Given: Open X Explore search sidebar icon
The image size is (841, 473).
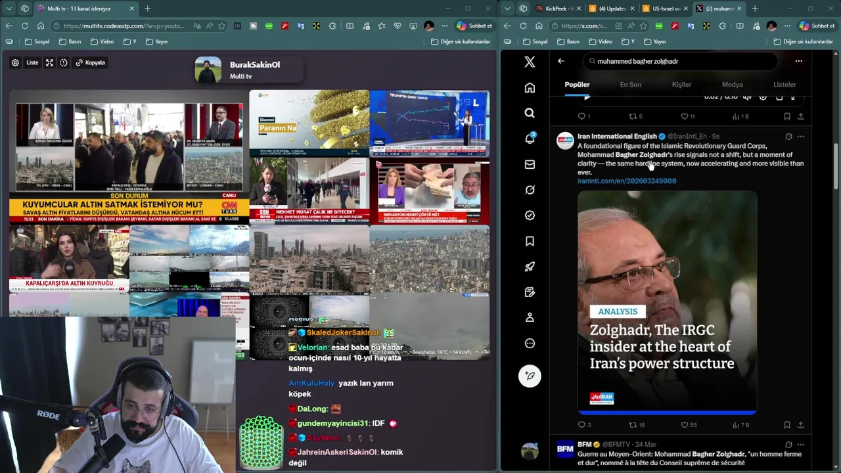Looking at the screenshot, I should point(530,113).
